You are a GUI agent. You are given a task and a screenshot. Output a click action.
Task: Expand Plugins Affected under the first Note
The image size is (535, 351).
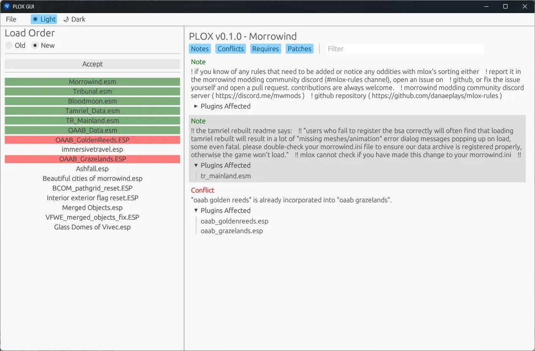click(x=222, y=106)
